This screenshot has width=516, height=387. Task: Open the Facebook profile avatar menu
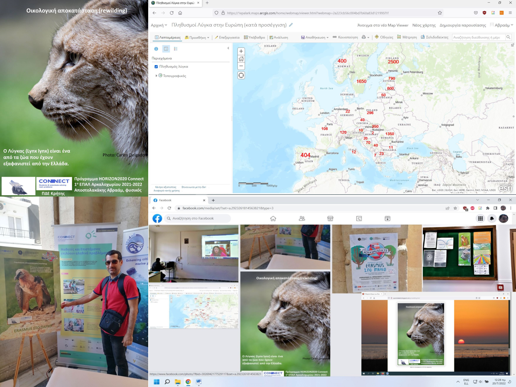coord(504,218)
